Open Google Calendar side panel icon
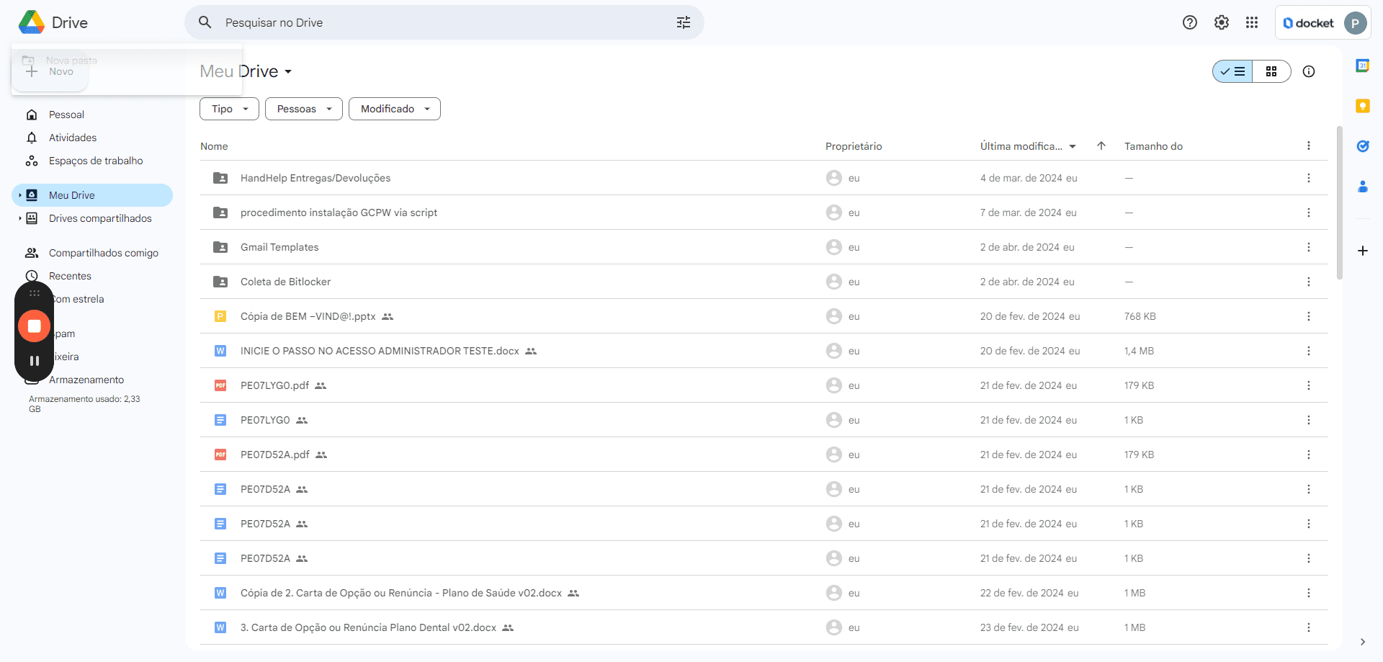 click(x=1363, y=66)
